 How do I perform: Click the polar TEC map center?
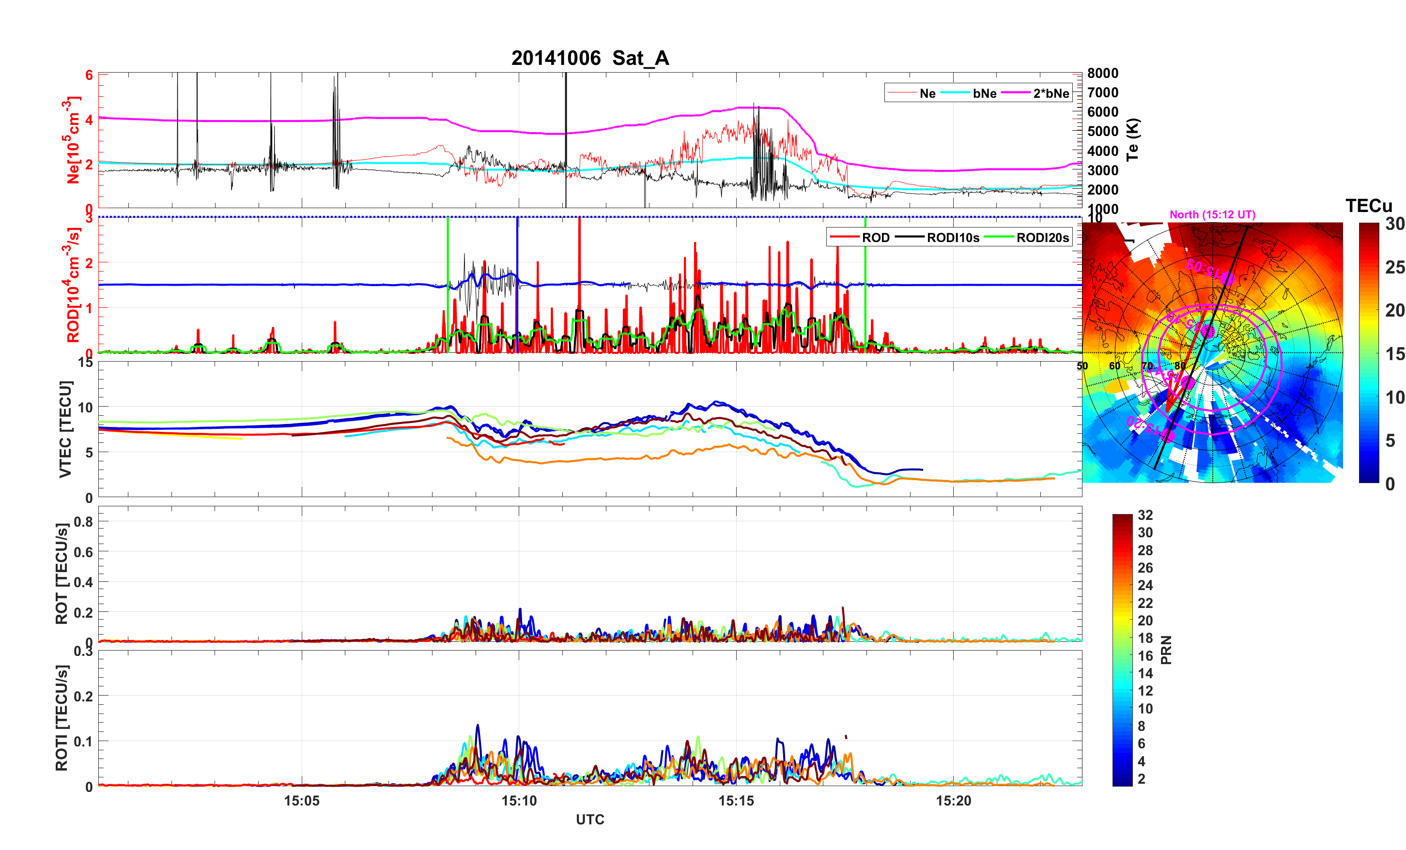[x=1212, y=352]
